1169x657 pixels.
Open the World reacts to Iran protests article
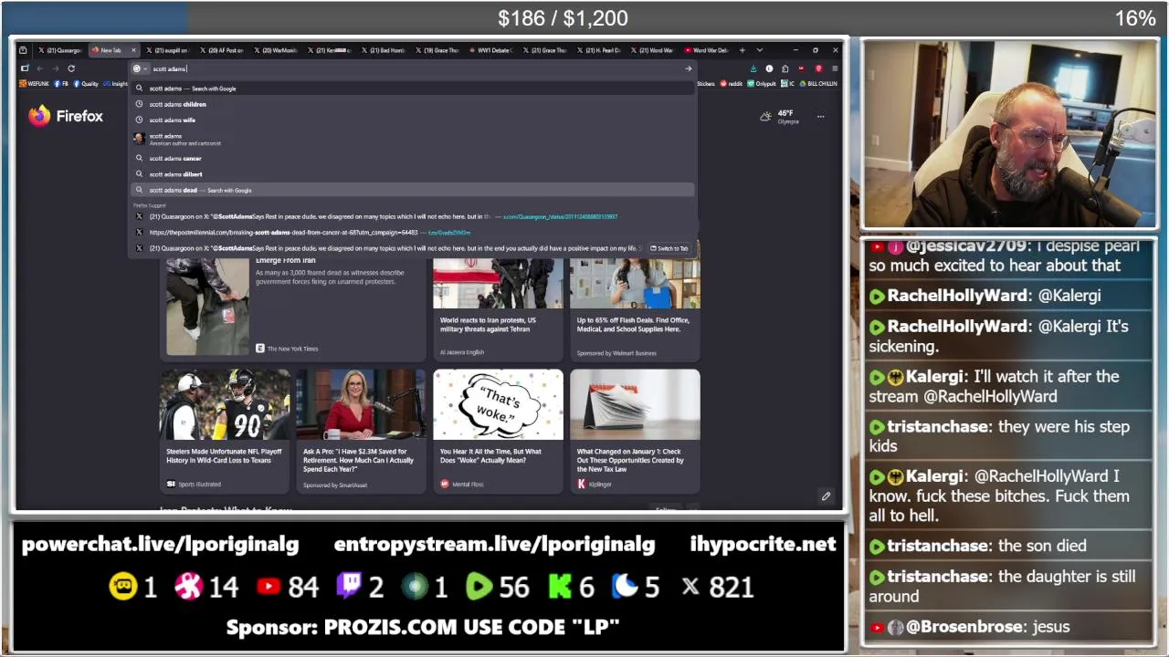498,308
